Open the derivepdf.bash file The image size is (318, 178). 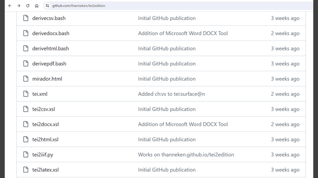click(x=49, y=64)
